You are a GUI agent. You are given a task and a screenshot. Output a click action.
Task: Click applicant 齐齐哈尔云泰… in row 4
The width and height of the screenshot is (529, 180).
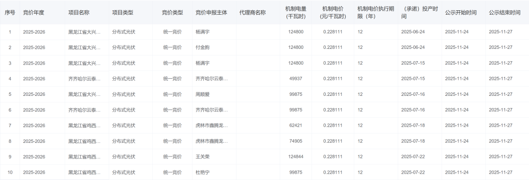pos(212,79)
